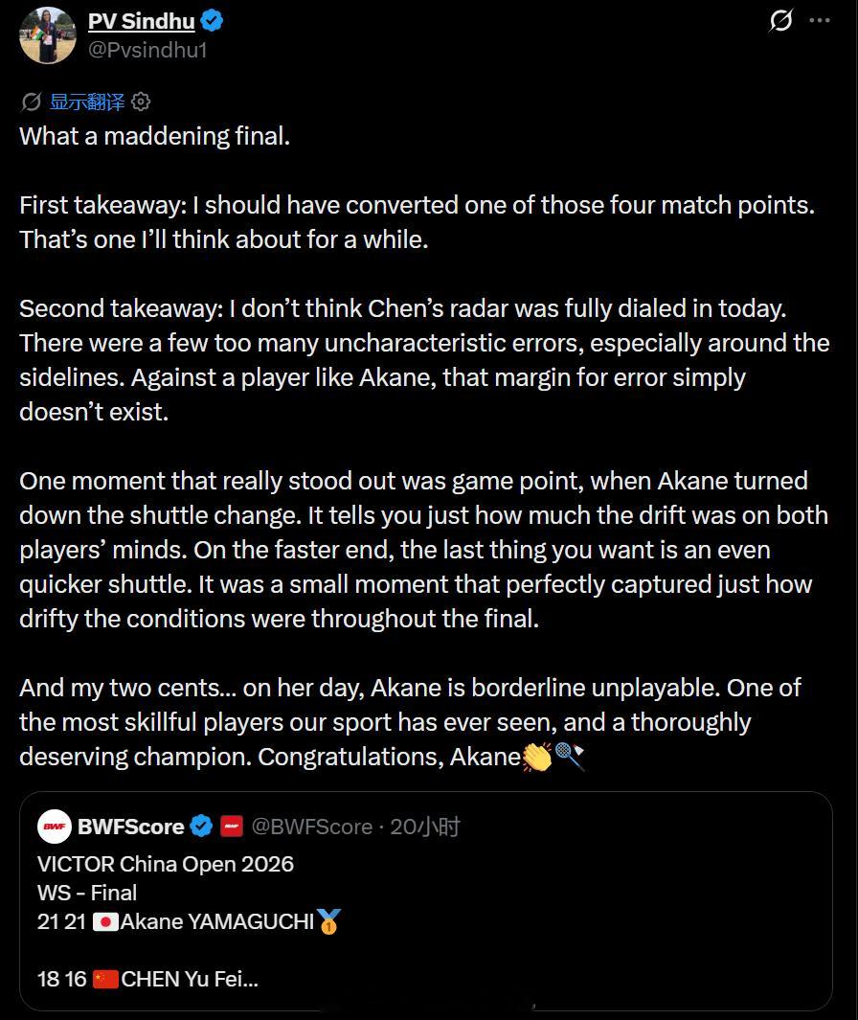This screenshot has width=858, height=1020.
Task: Click the gold medal emoji after YAMAGUCHI
Action: click(329, 921)
